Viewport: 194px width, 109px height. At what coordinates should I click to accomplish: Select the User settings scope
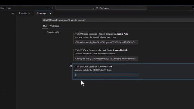45,26
